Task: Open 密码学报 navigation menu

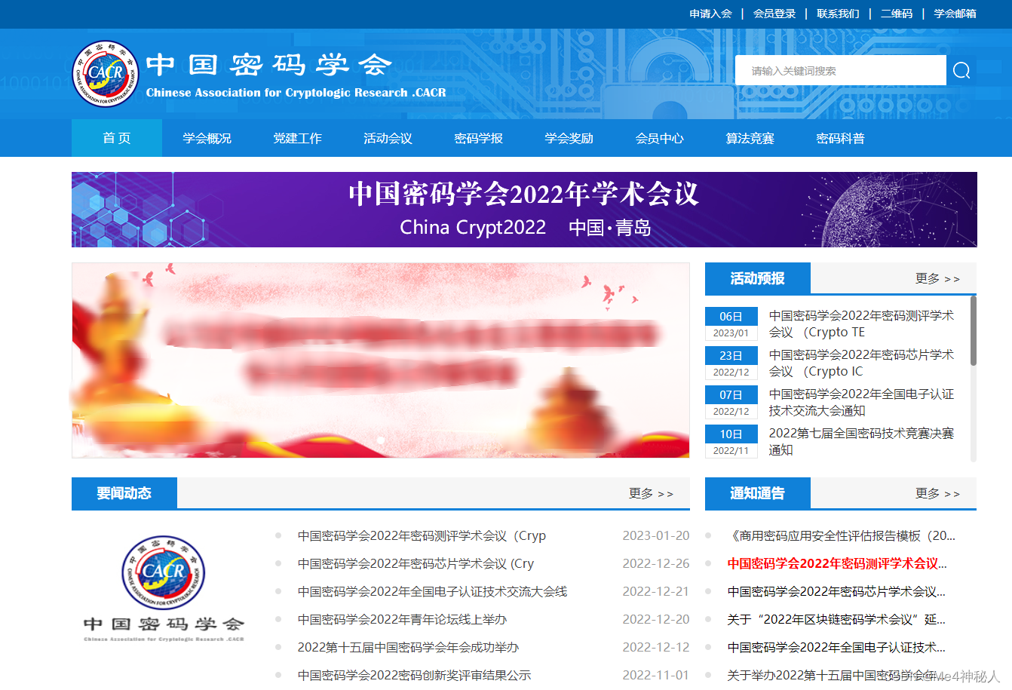Action: (x=479, y=138)
